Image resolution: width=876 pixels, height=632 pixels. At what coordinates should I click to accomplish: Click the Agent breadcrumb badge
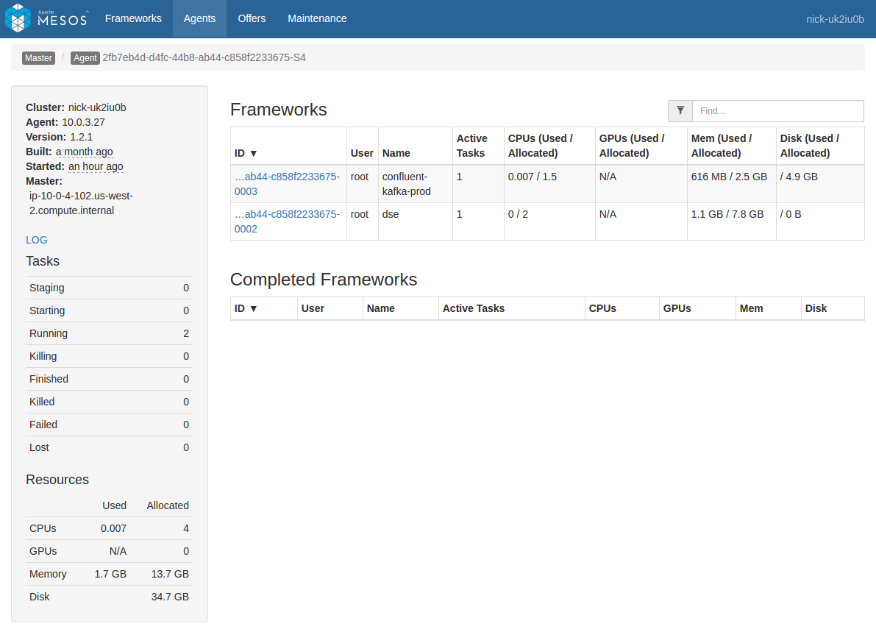click(x=85, y=58)
